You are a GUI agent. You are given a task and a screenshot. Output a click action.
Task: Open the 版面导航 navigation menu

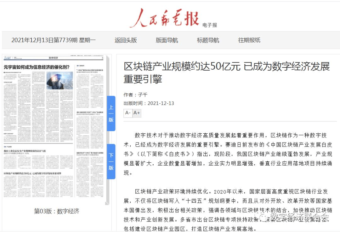pos(166,40)
